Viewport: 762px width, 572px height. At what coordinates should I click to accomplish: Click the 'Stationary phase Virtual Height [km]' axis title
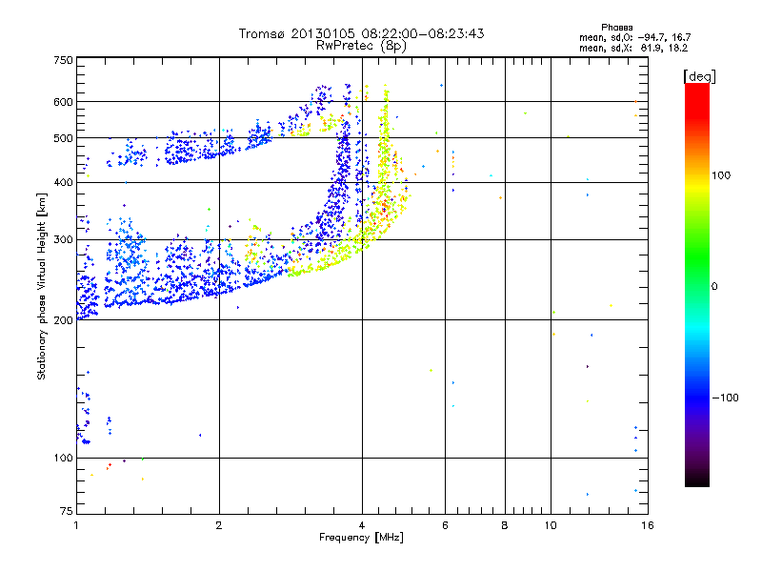pos(42,287)
